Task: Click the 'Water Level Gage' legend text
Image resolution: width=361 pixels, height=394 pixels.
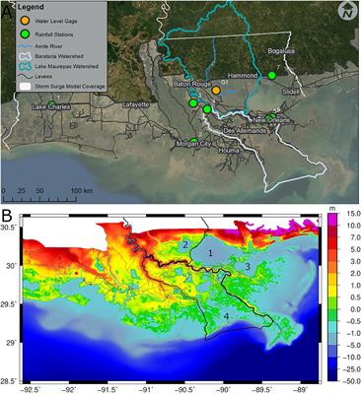Action: 55,21
